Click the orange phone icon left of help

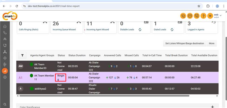point(197,16)
